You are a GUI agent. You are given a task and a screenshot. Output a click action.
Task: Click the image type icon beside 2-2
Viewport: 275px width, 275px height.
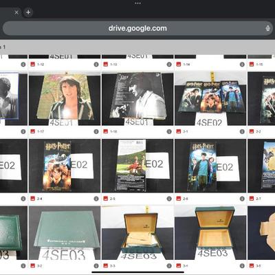[x=252, y=131]
